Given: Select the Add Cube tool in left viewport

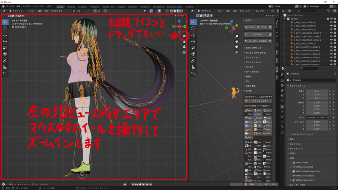Looking at the screenshot, I should pyautogui.click(x=5, y=74).
